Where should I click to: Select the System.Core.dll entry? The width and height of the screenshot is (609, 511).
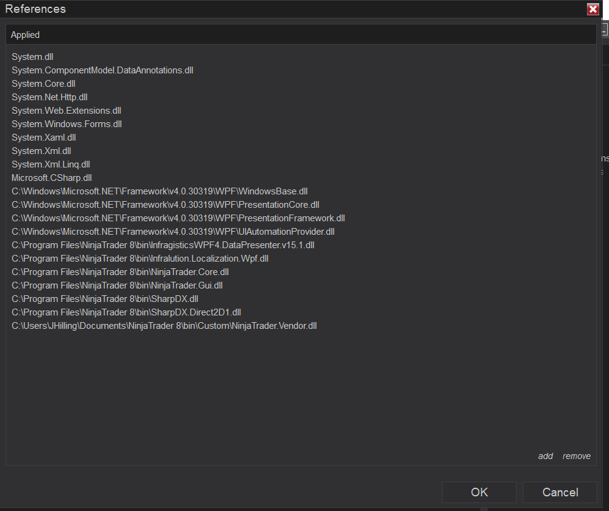43,83
